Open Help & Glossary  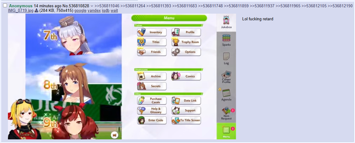click(x=152, y=111)
